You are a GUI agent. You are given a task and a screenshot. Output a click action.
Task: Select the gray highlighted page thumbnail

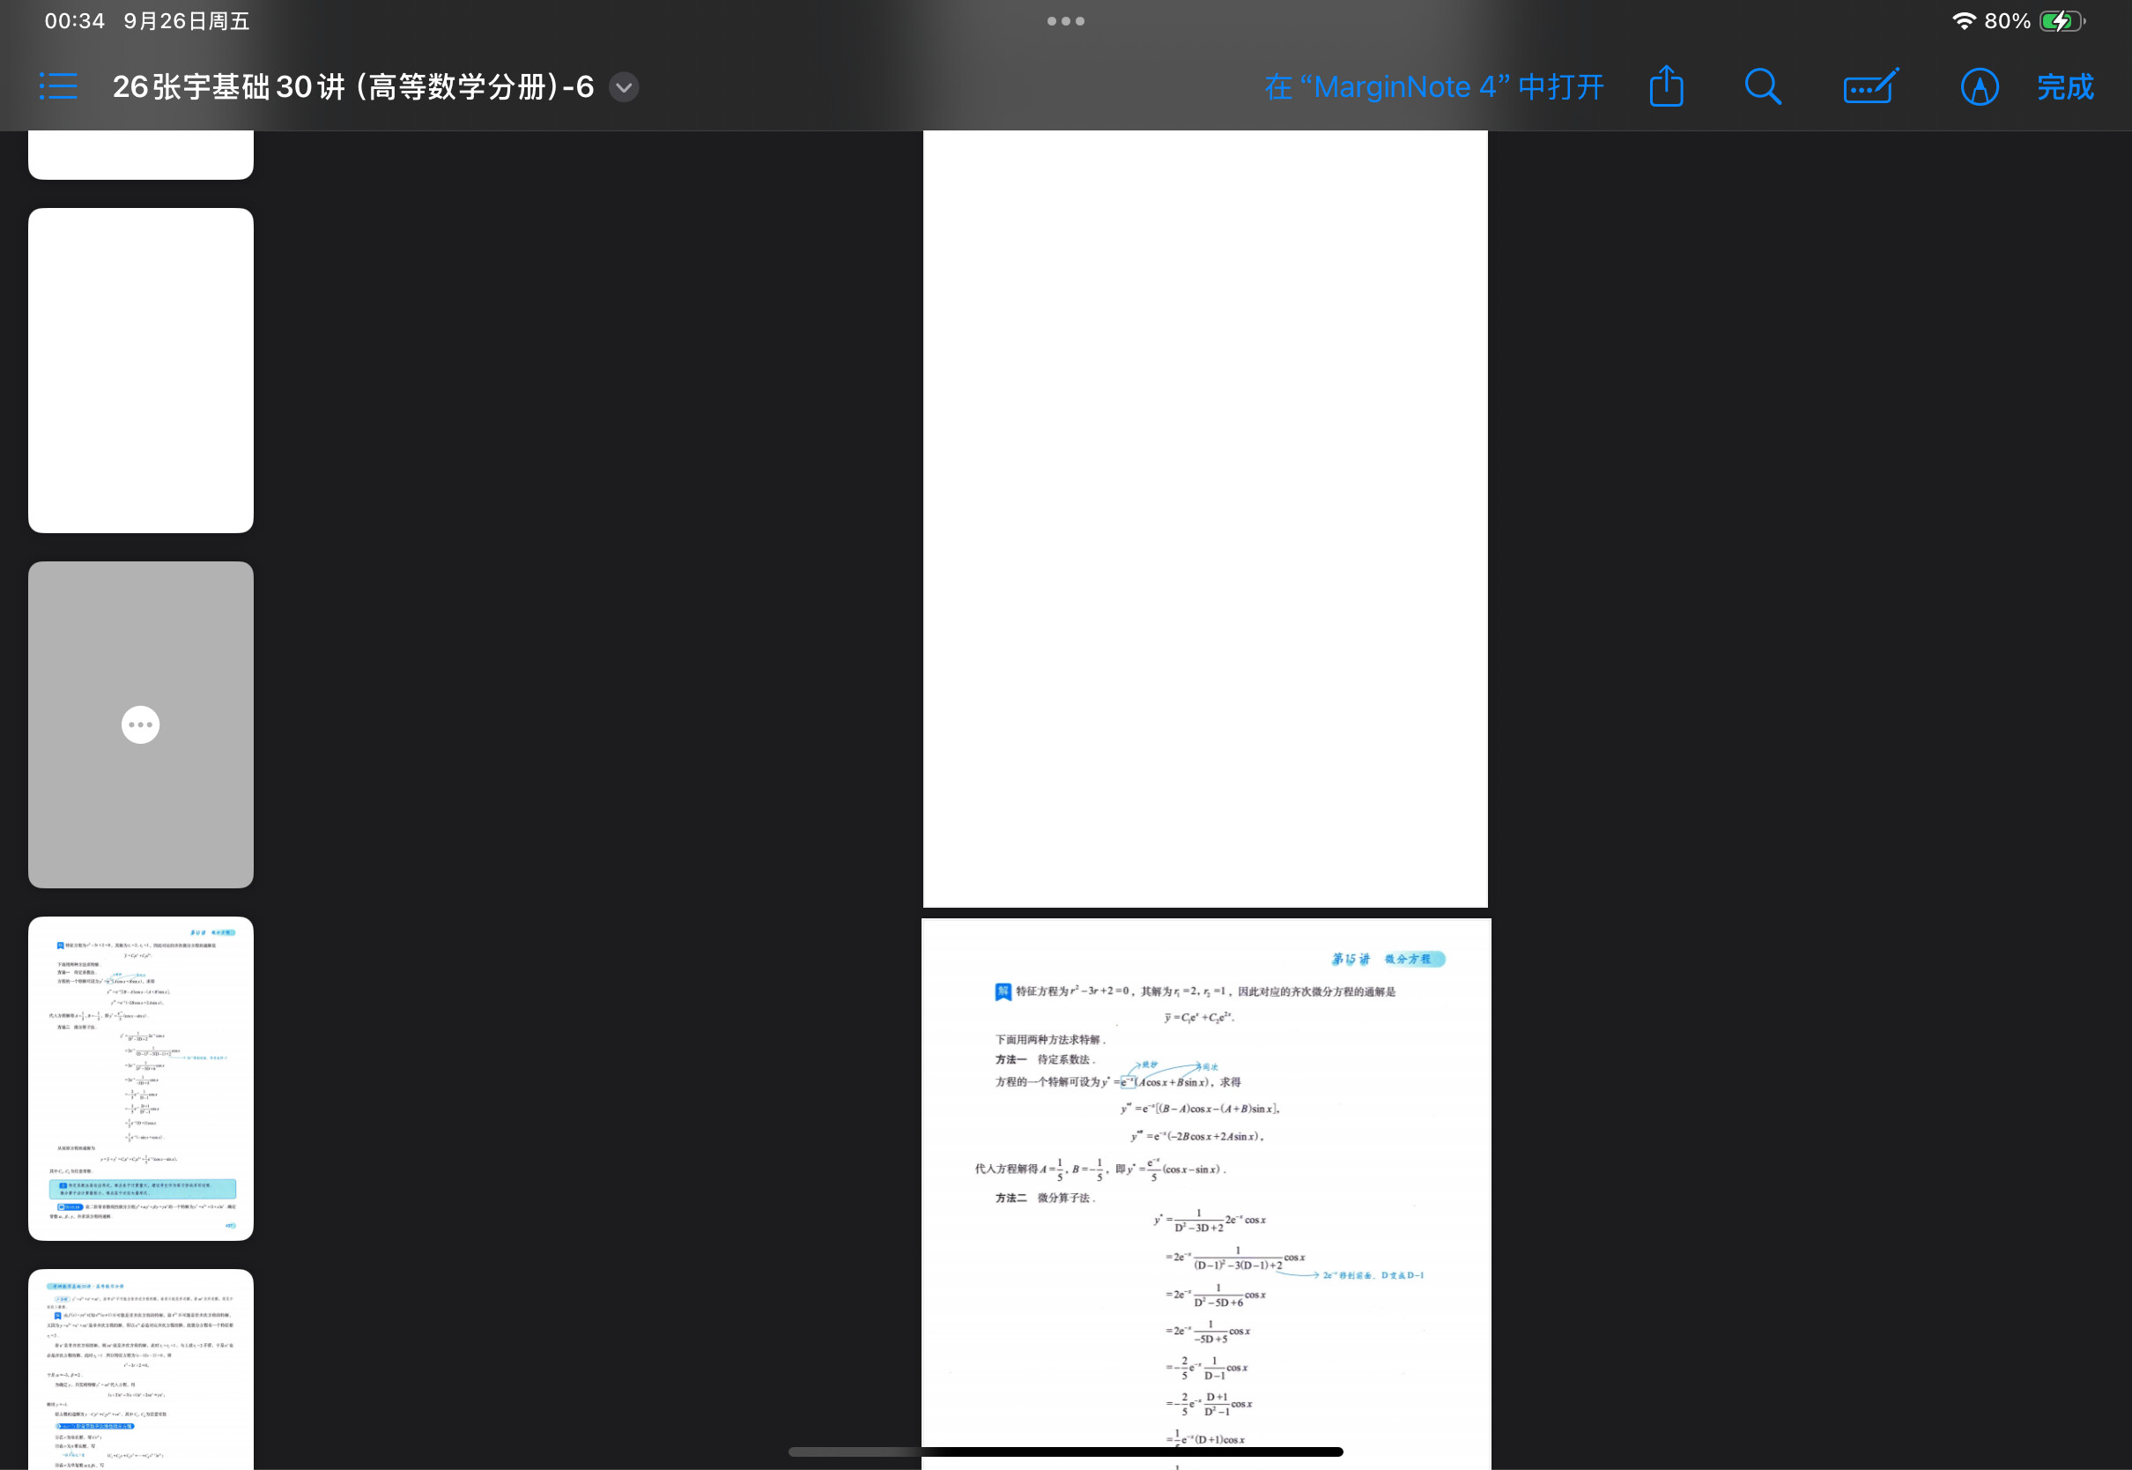[x=141, y=725]
